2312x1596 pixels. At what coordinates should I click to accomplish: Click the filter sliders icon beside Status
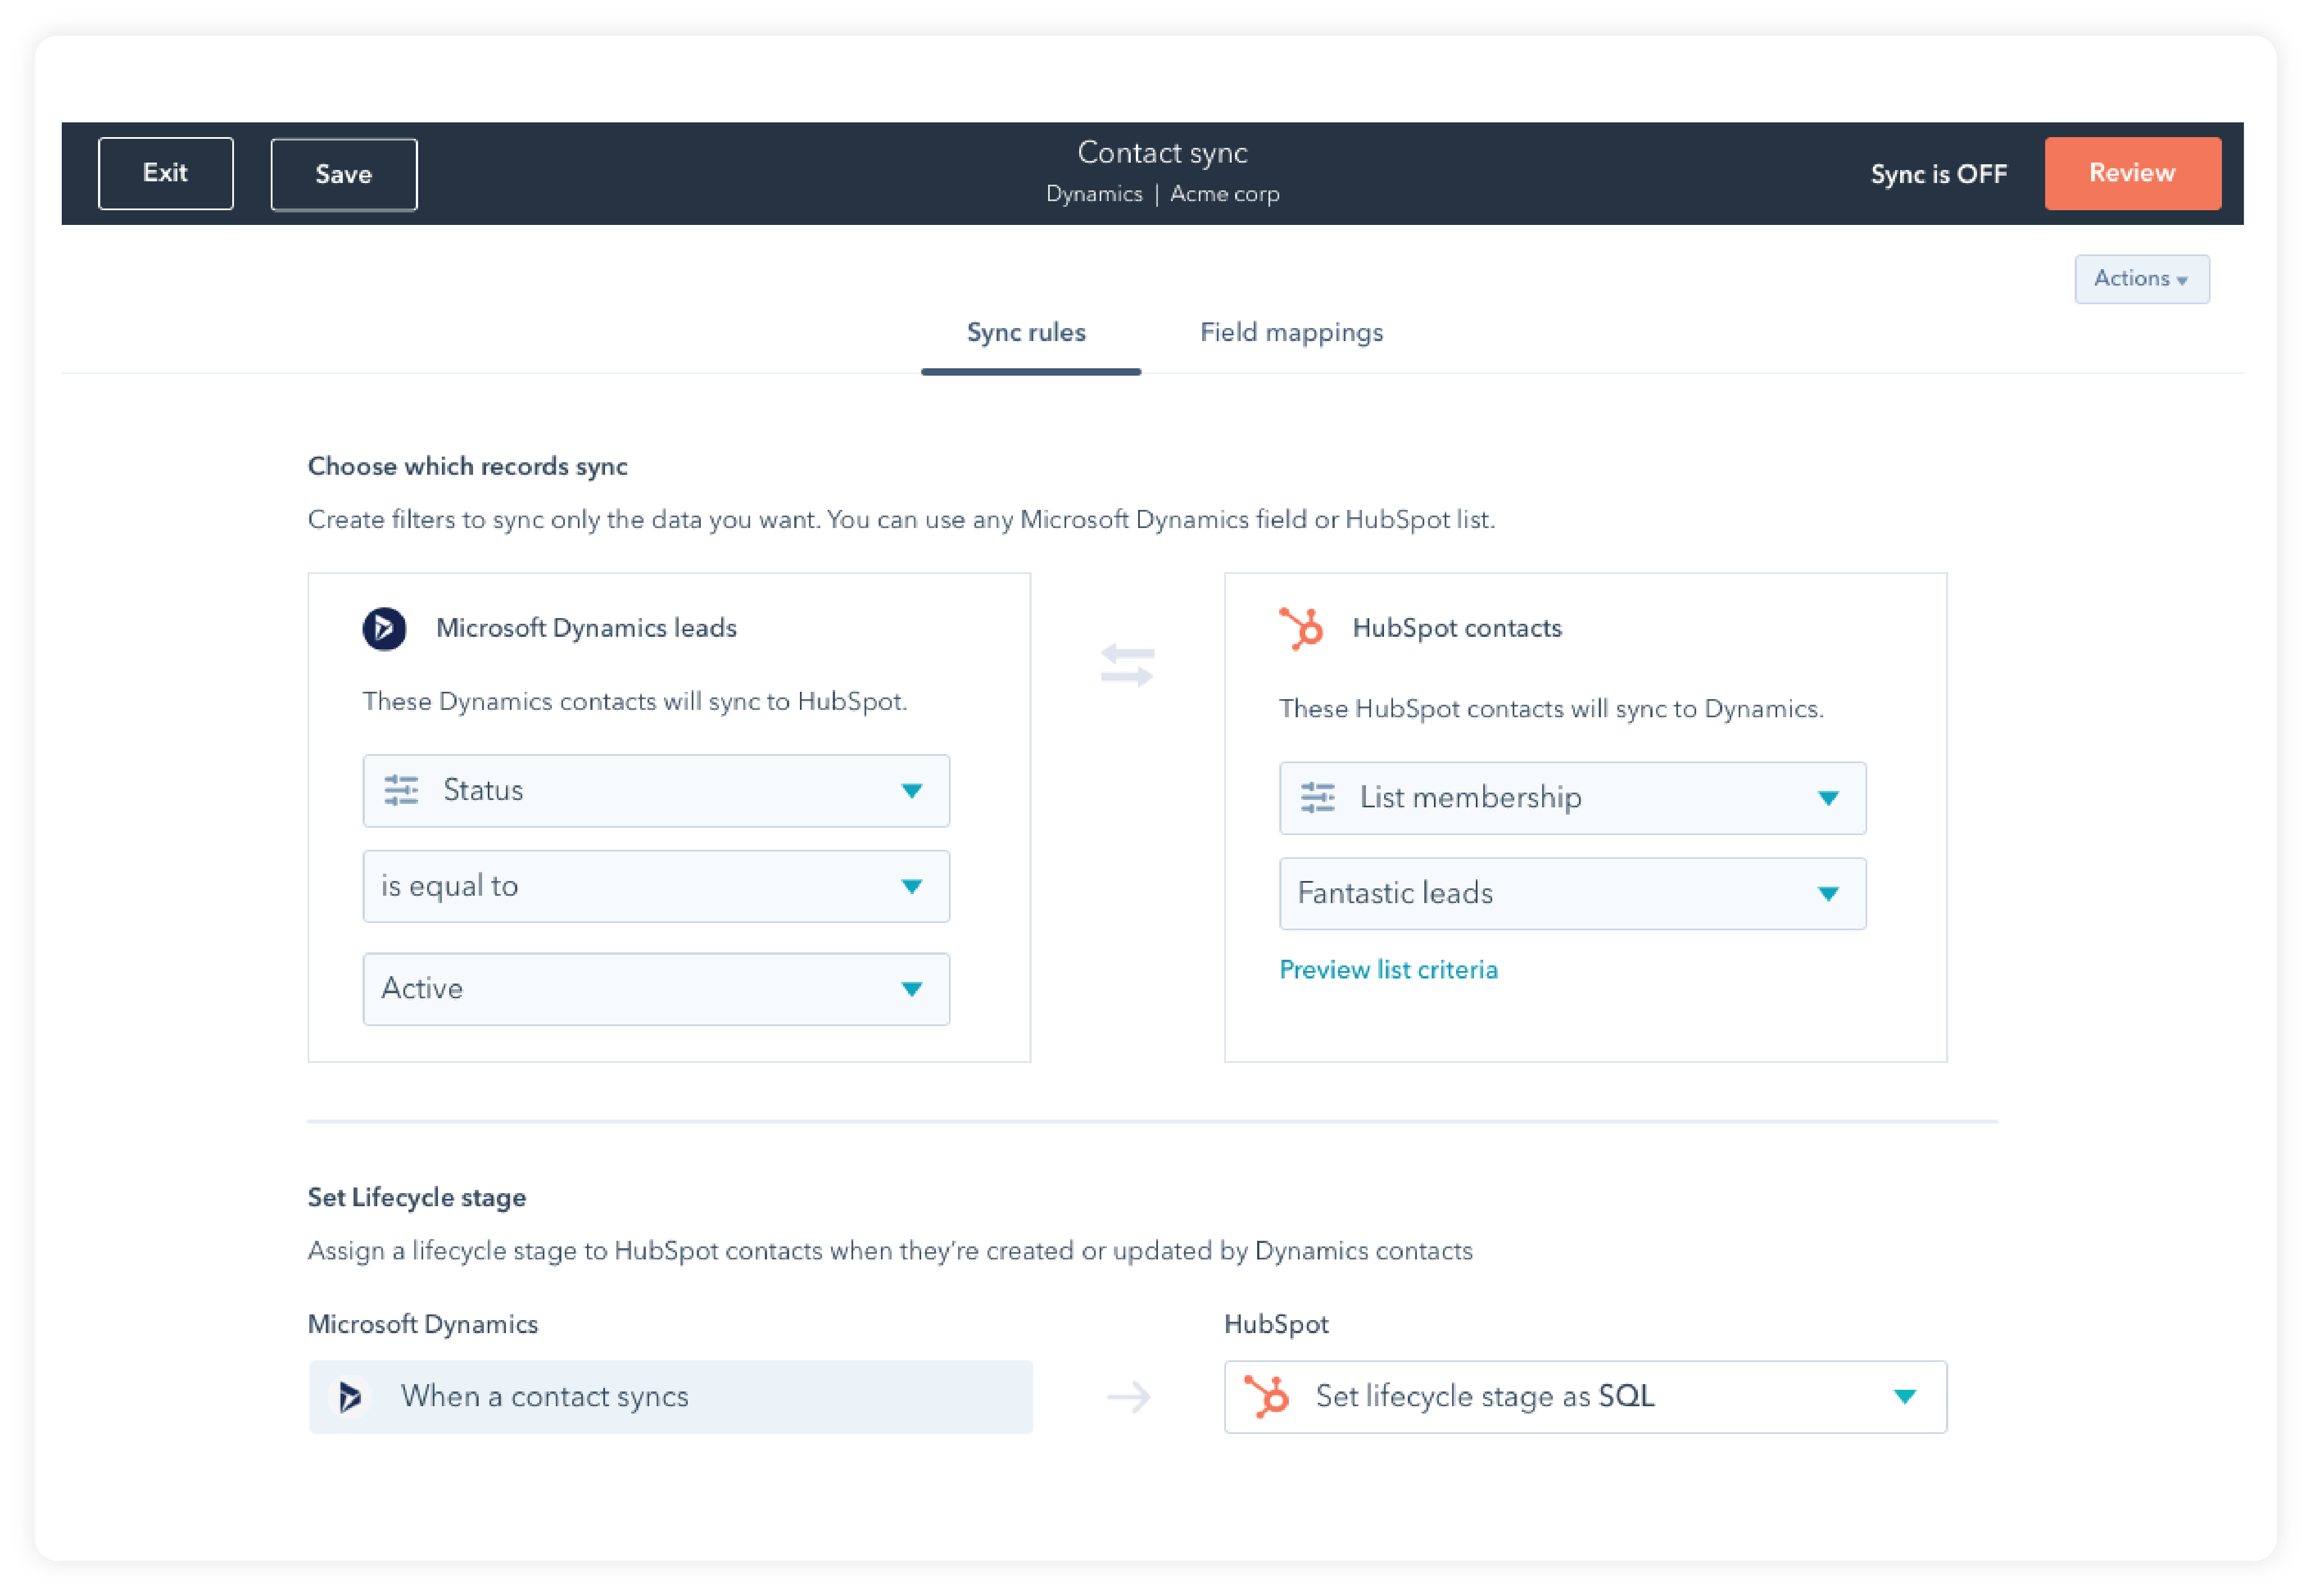tap(401, 790)
